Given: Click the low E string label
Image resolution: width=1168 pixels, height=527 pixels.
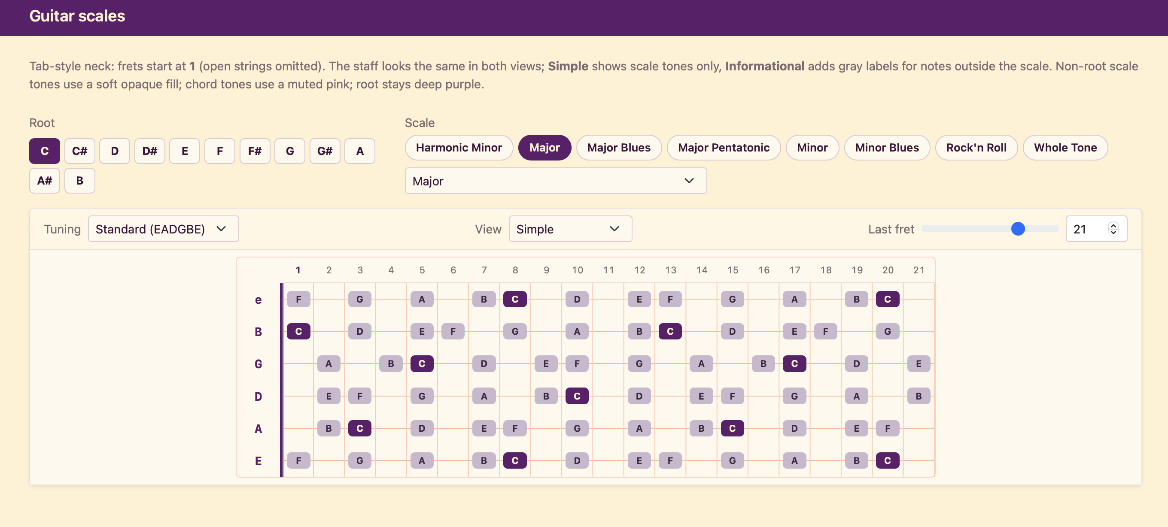Looking at the screenshot, I should coord(258,461).
